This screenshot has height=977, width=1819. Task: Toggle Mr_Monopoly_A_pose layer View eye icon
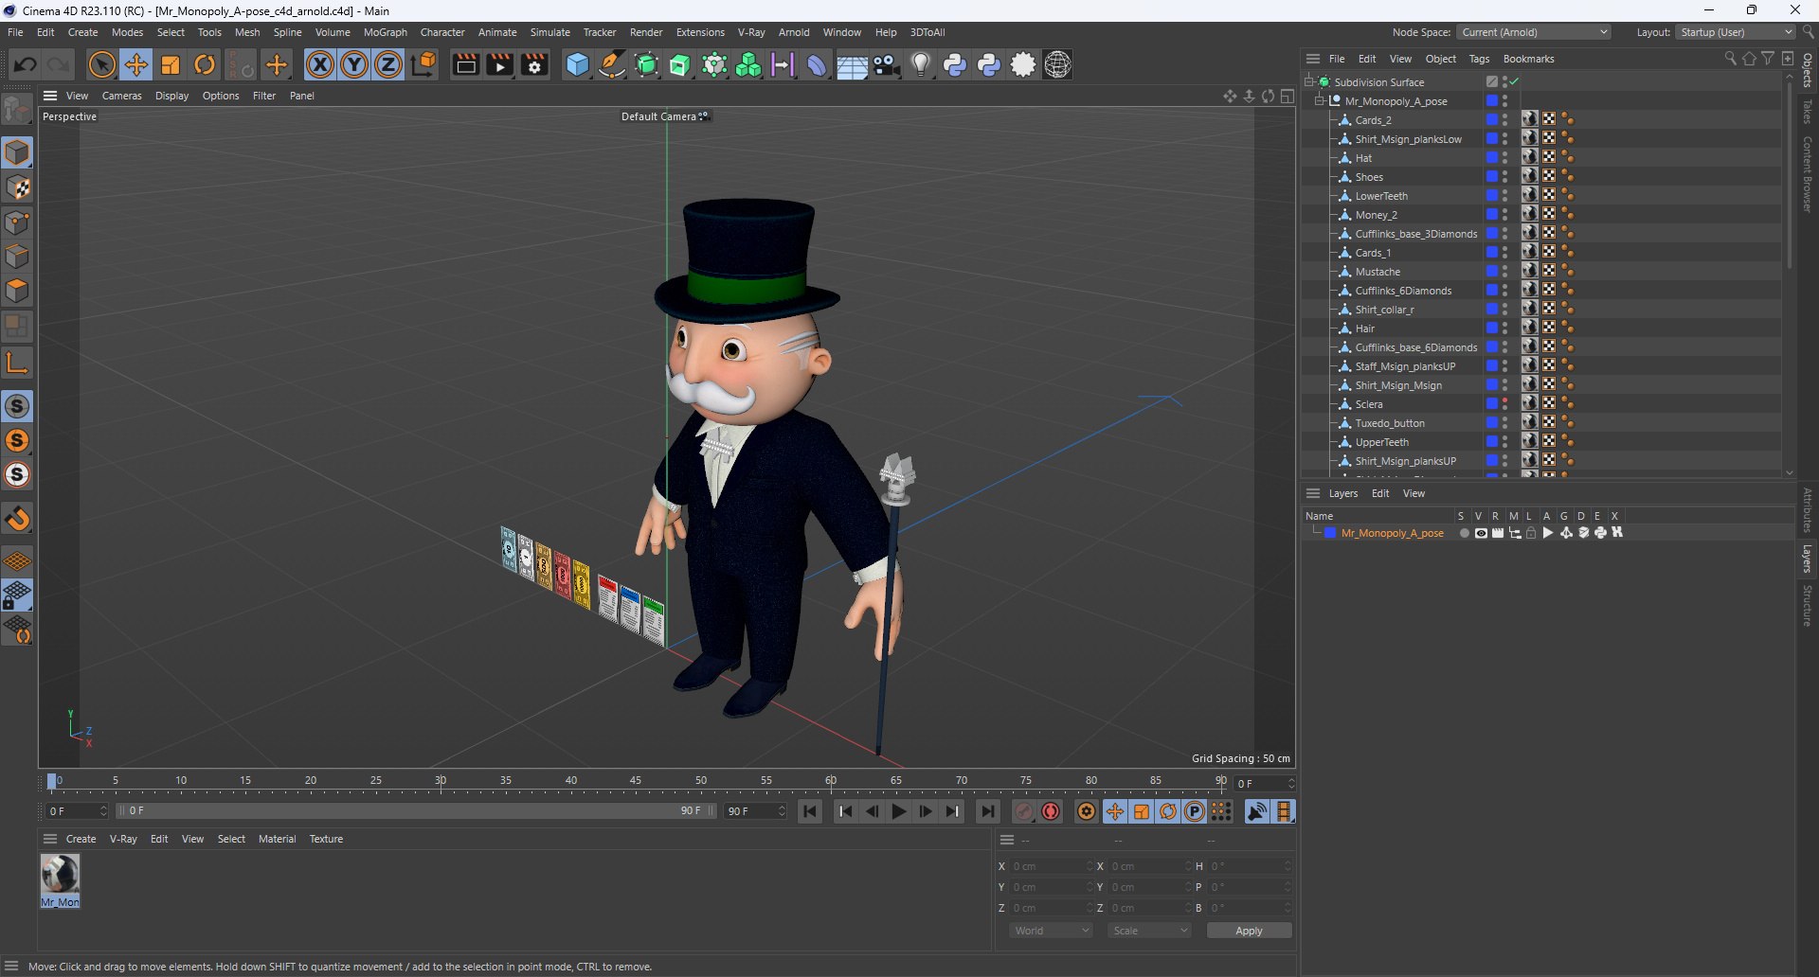(x=1481, y=533)
